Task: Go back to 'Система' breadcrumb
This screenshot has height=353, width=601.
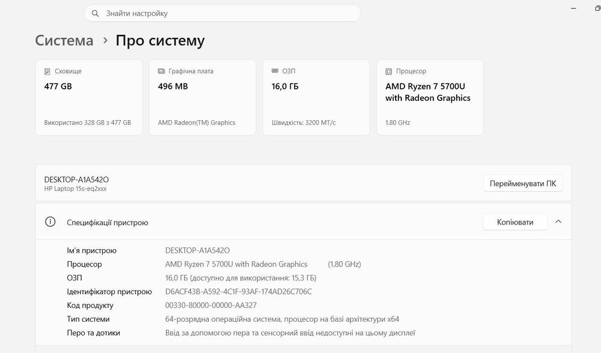Action: point(64,40)
